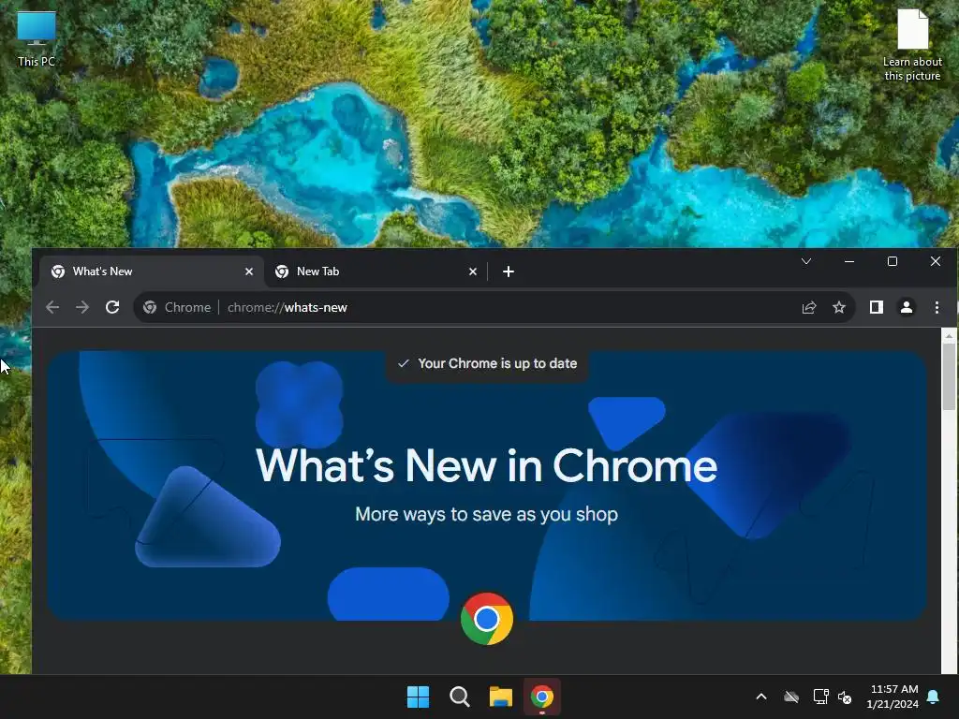Open the profile avatar menu

[x=907, y=307]
